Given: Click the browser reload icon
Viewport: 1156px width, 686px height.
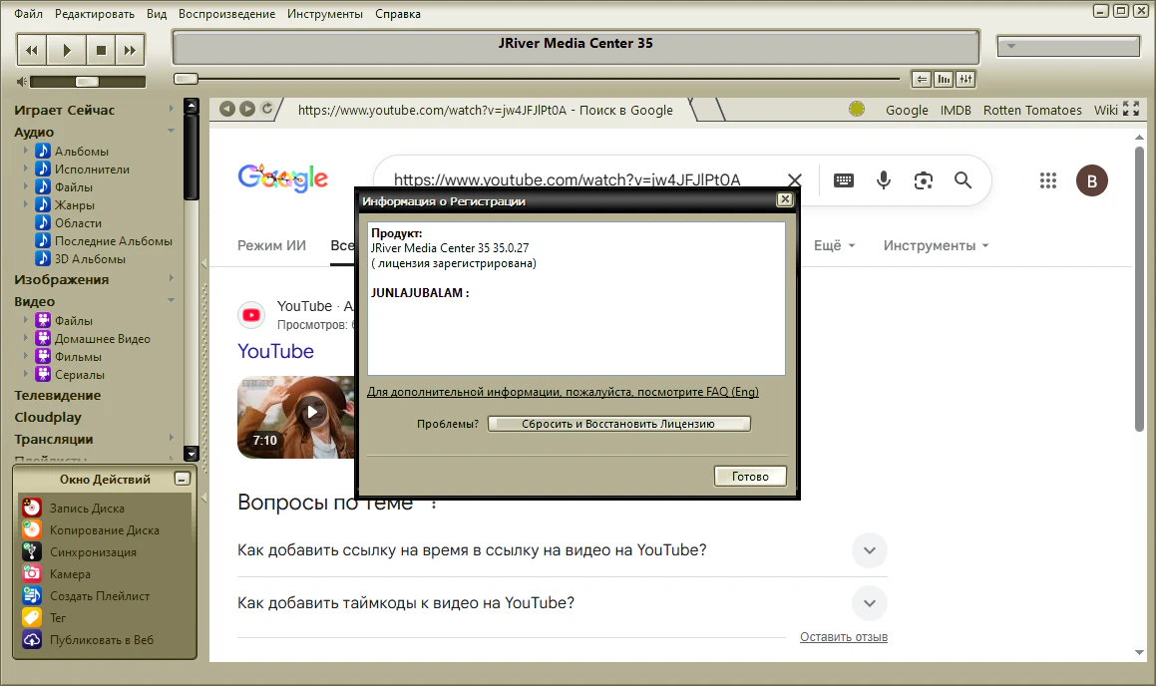Looking at the screenshot, I should (x=267, y=110).
